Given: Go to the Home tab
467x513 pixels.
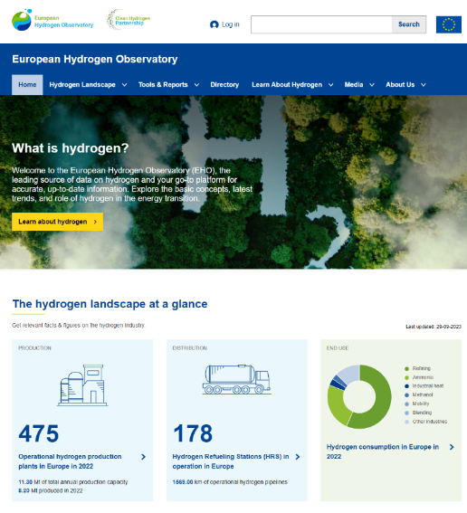Looking at the screenshot, I should click(27, 85).
